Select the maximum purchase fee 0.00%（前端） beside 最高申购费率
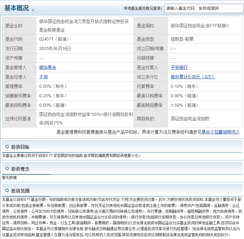Viewport: 244px width, 239px height. pos(53,105)
